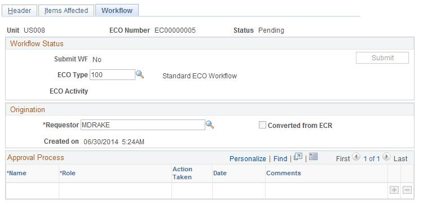Image resolution: width=423 pixels, height=204 pixels.
Task: Focus the Requestor input field
Action: pos(143,125)
